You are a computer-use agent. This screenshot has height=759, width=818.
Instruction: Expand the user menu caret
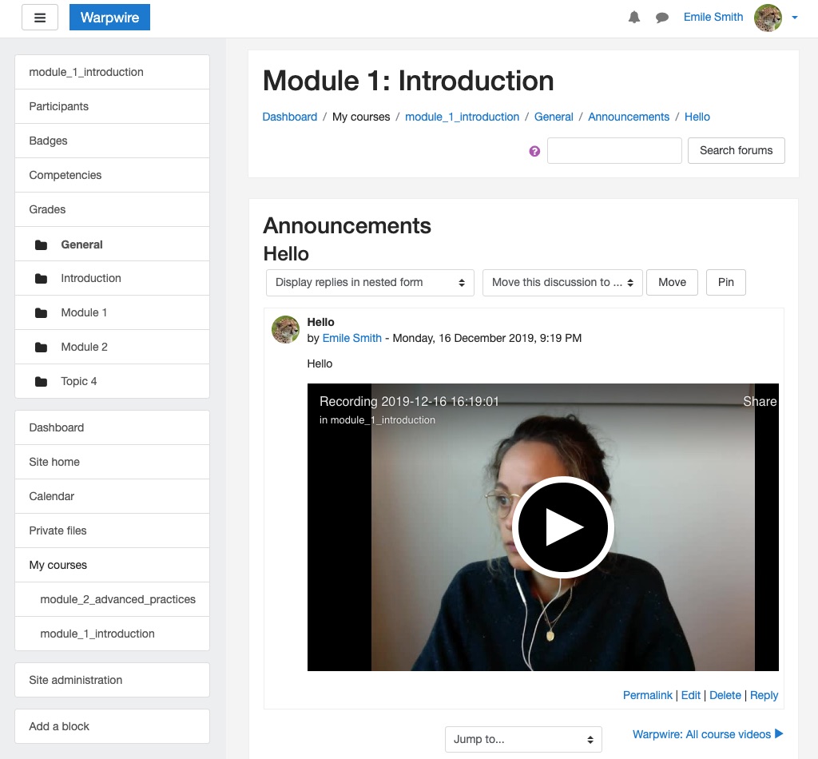[795, 18]
